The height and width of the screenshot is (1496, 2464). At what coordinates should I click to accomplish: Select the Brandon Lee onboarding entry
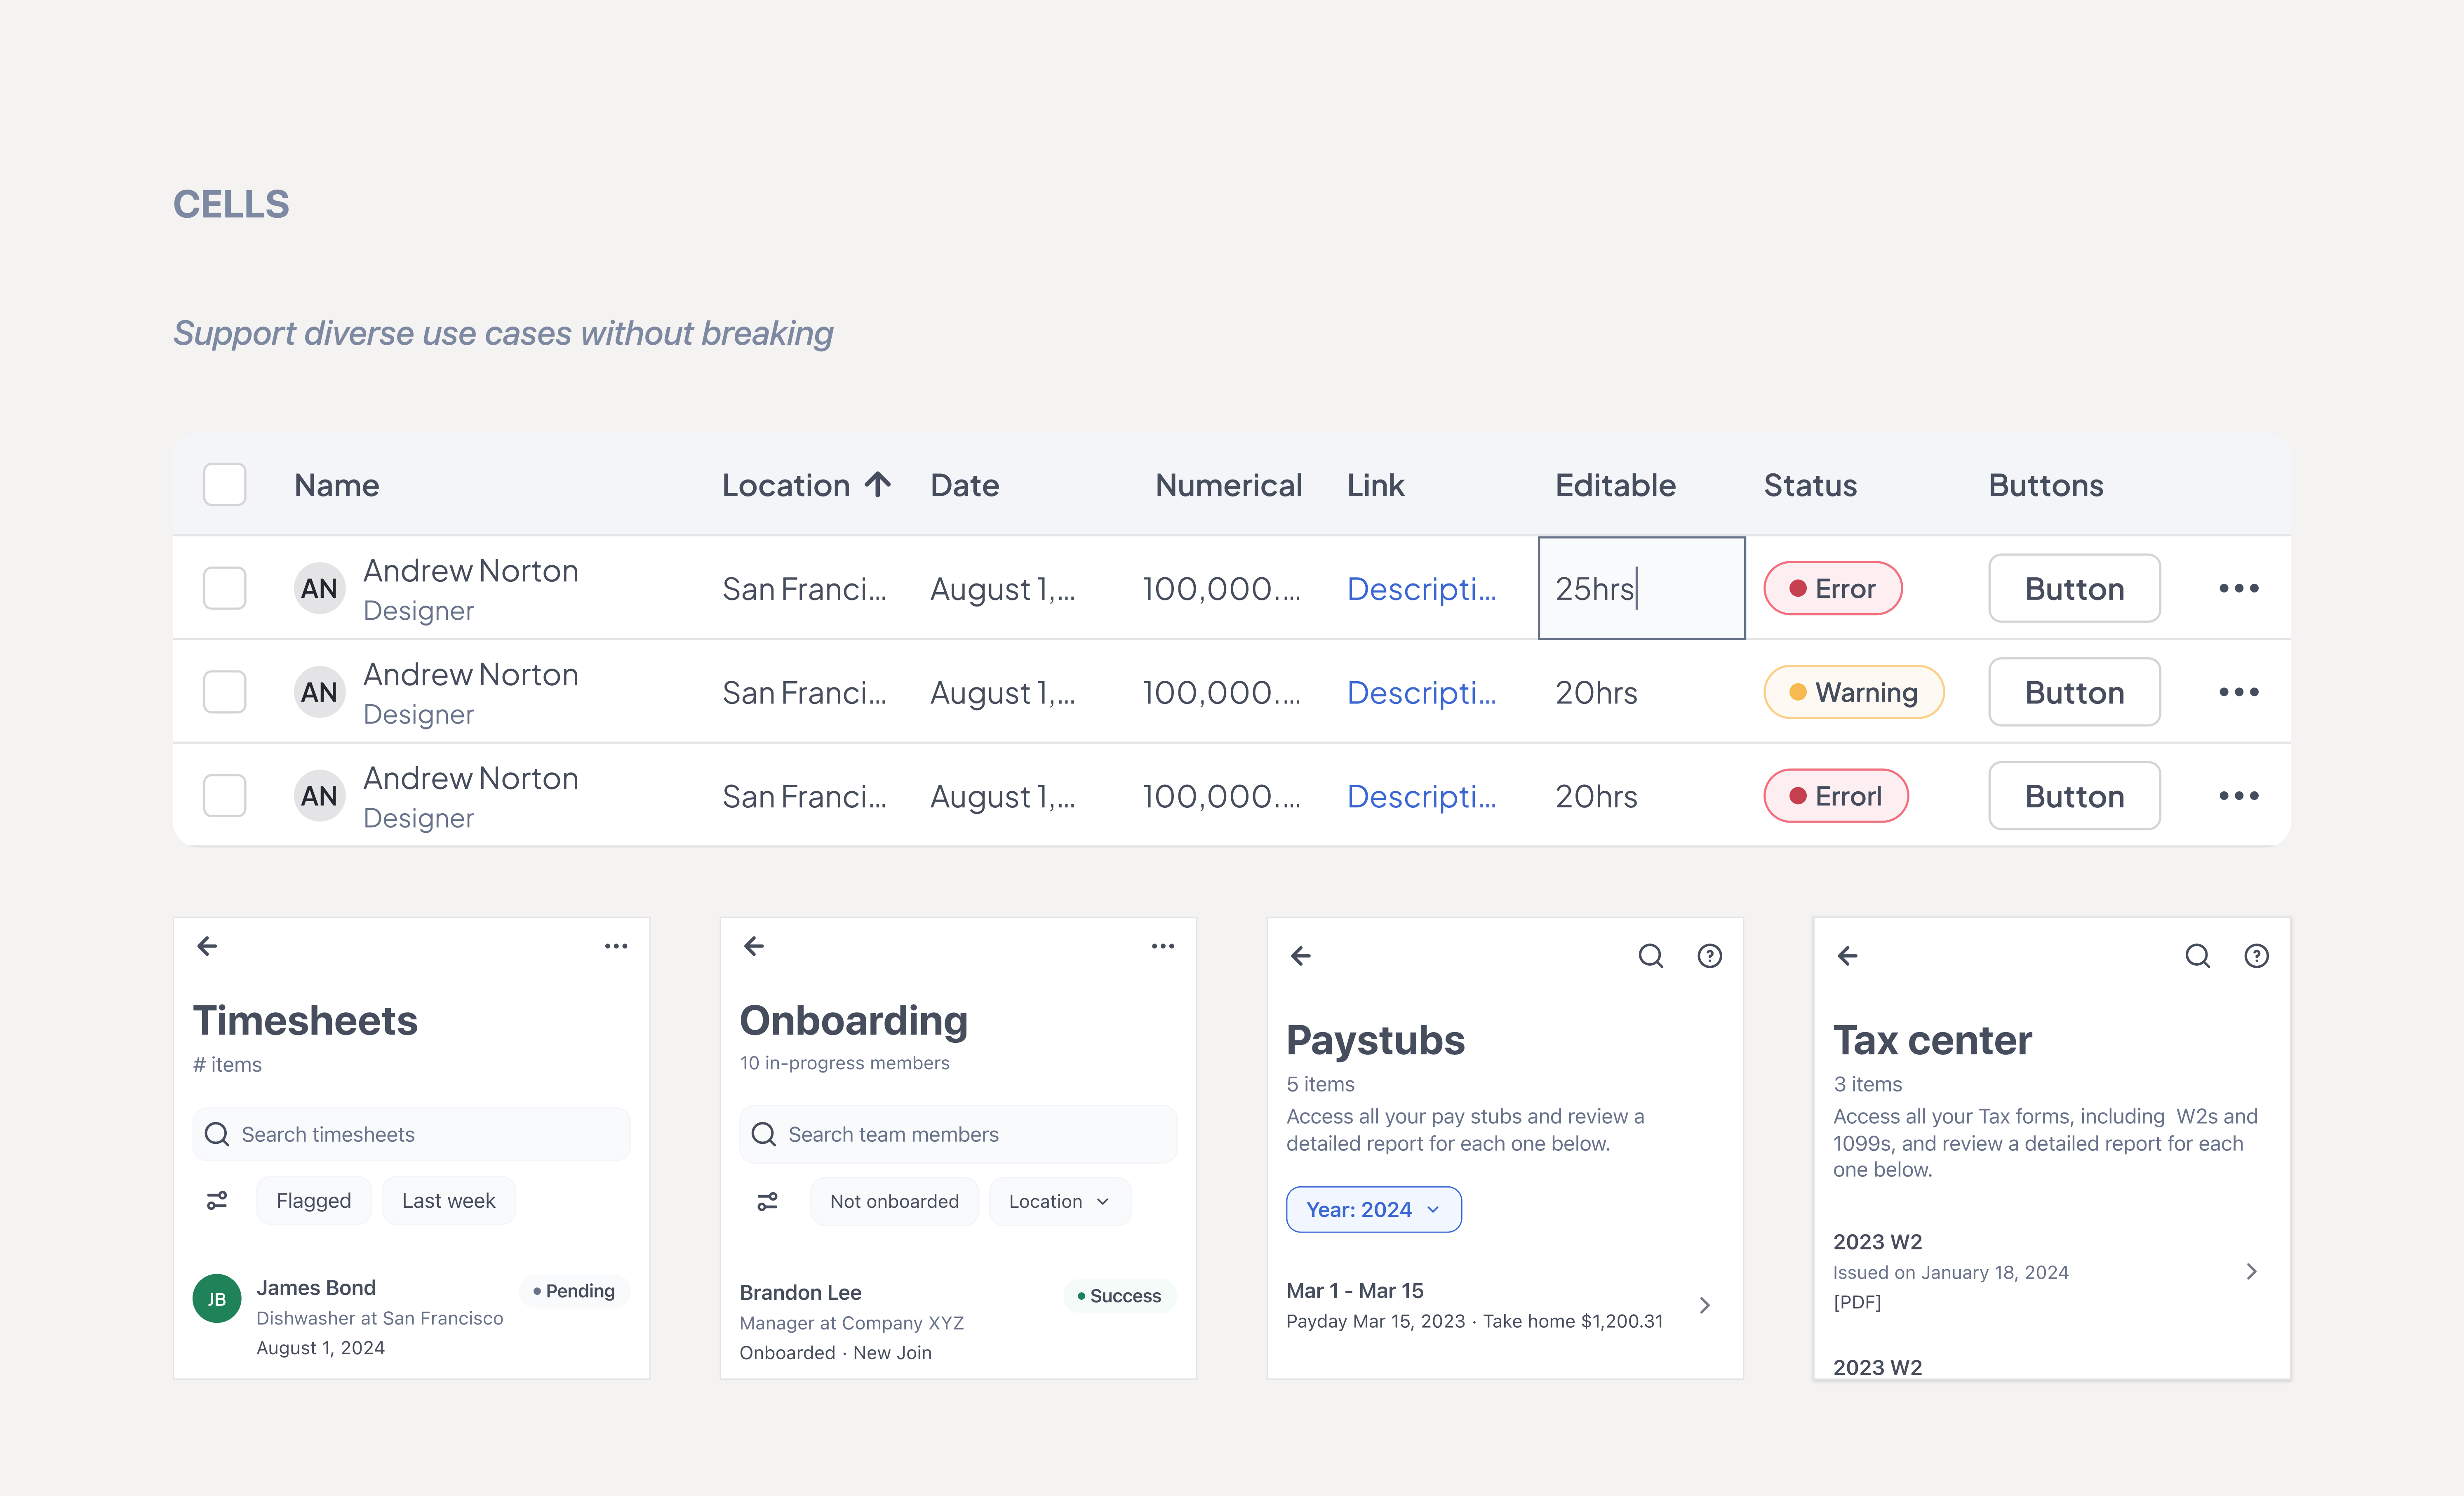(x=958, y=1321)
